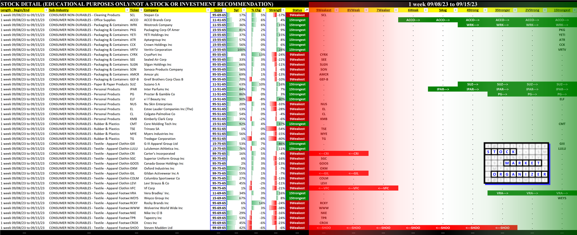Select the ACCO Brands Corp company cell

[177, 20]
